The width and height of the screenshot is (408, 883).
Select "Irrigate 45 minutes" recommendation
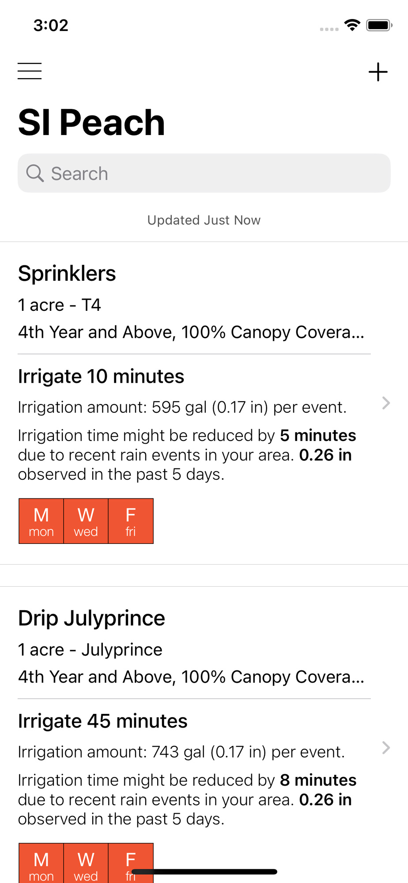[x=102, y=721]
